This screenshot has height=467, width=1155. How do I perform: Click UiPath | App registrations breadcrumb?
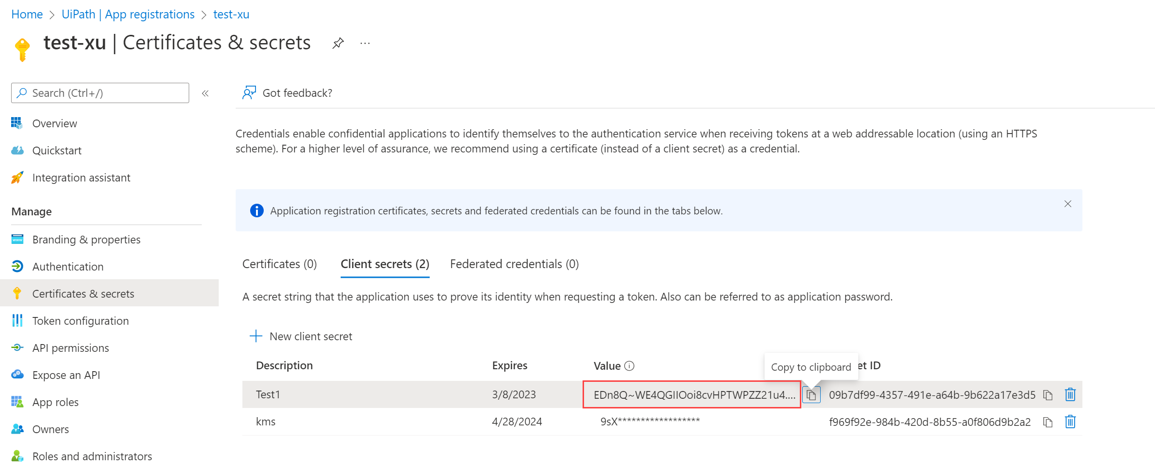pos(128,15)
